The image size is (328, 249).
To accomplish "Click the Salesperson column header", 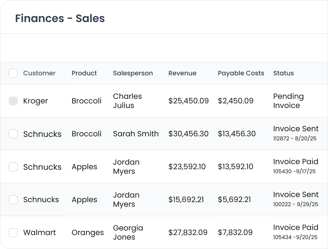I will click(x=133, y=73).
